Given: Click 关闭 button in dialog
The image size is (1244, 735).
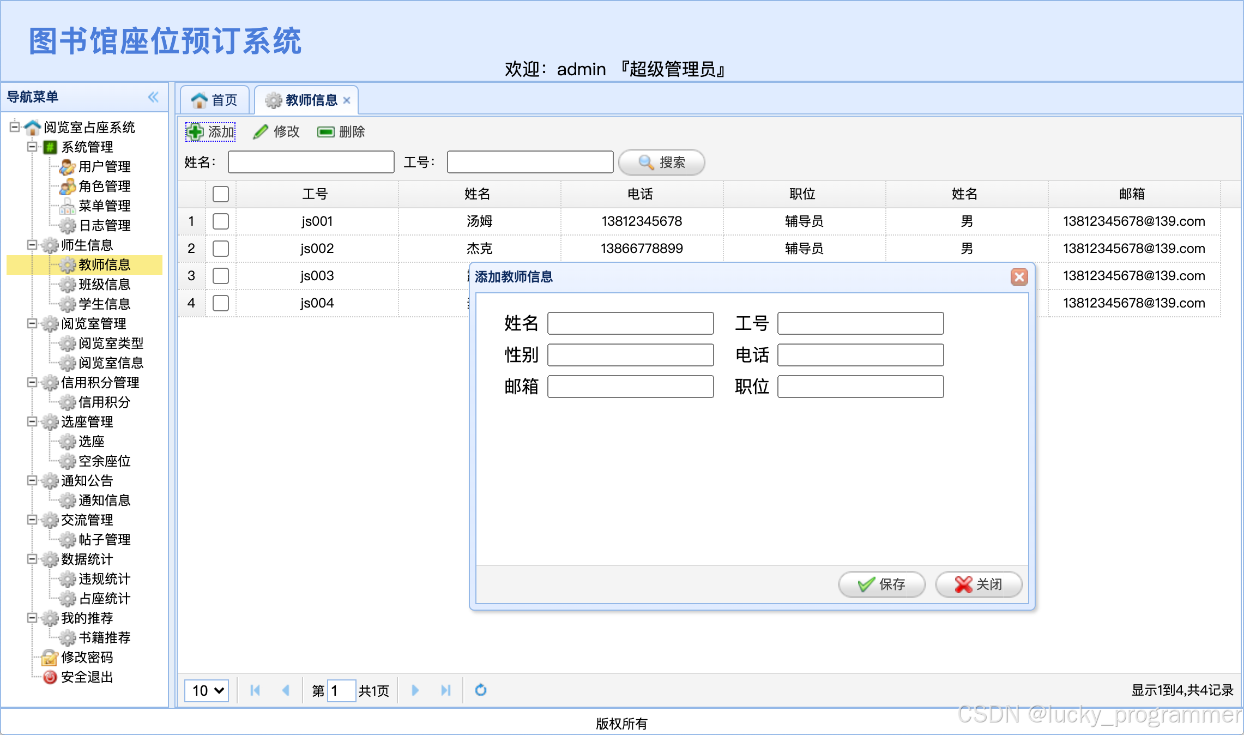Looking at the screenshot, I should tap(979, 585).
